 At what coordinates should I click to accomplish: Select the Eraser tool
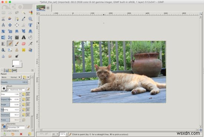[24, 44]
